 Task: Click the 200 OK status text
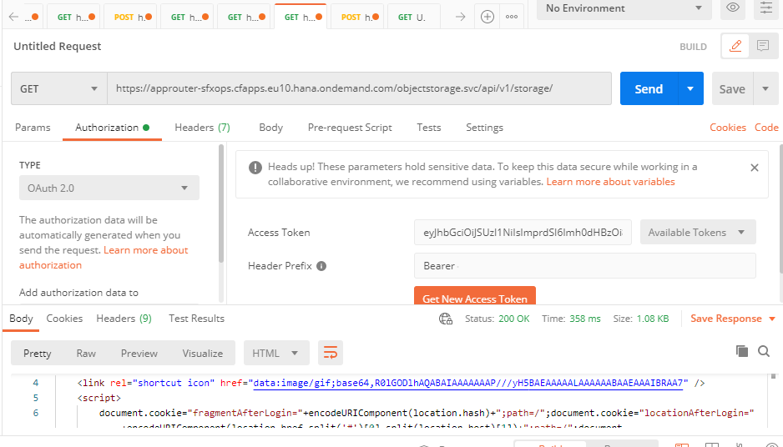tap(514, 319)
